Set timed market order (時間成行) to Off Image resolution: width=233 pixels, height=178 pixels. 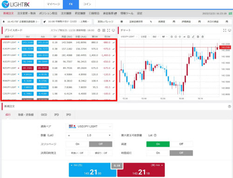(x=181, y=153)
